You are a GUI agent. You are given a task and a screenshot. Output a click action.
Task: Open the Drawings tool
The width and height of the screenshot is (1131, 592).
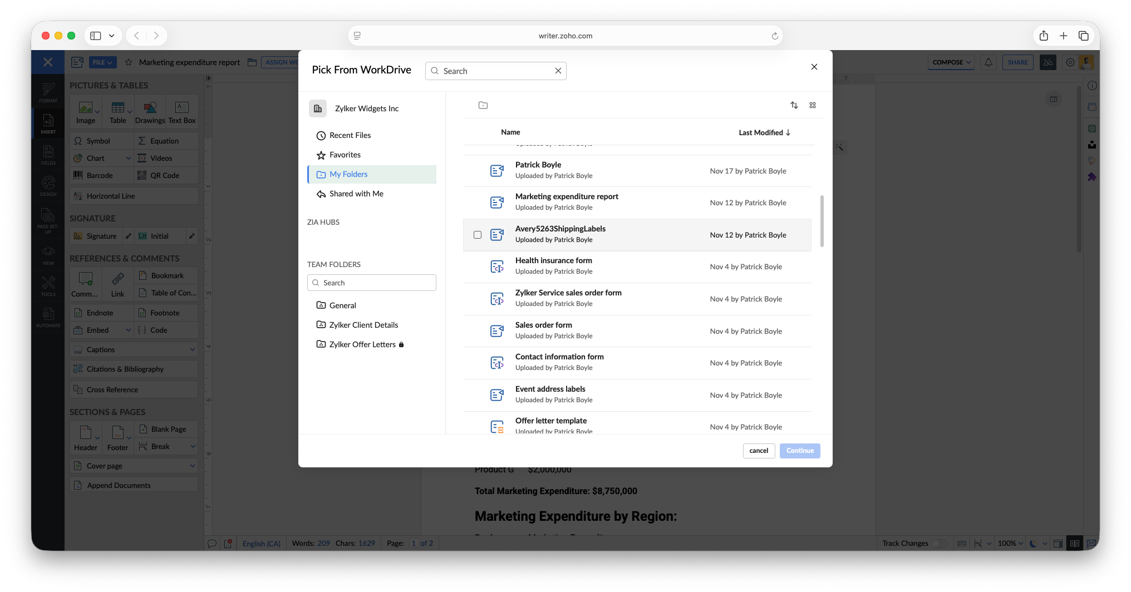point(150,112)
